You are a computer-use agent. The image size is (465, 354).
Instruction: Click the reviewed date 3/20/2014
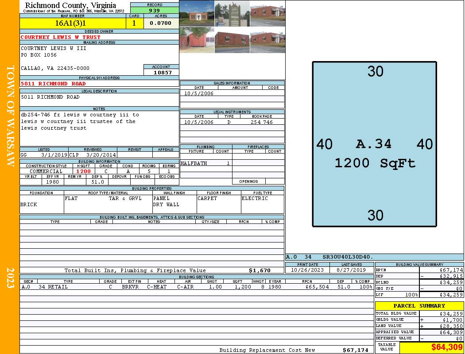click(101, 155)
